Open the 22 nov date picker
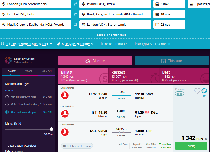This screenshot has height=152, width=210. point(169,25)
